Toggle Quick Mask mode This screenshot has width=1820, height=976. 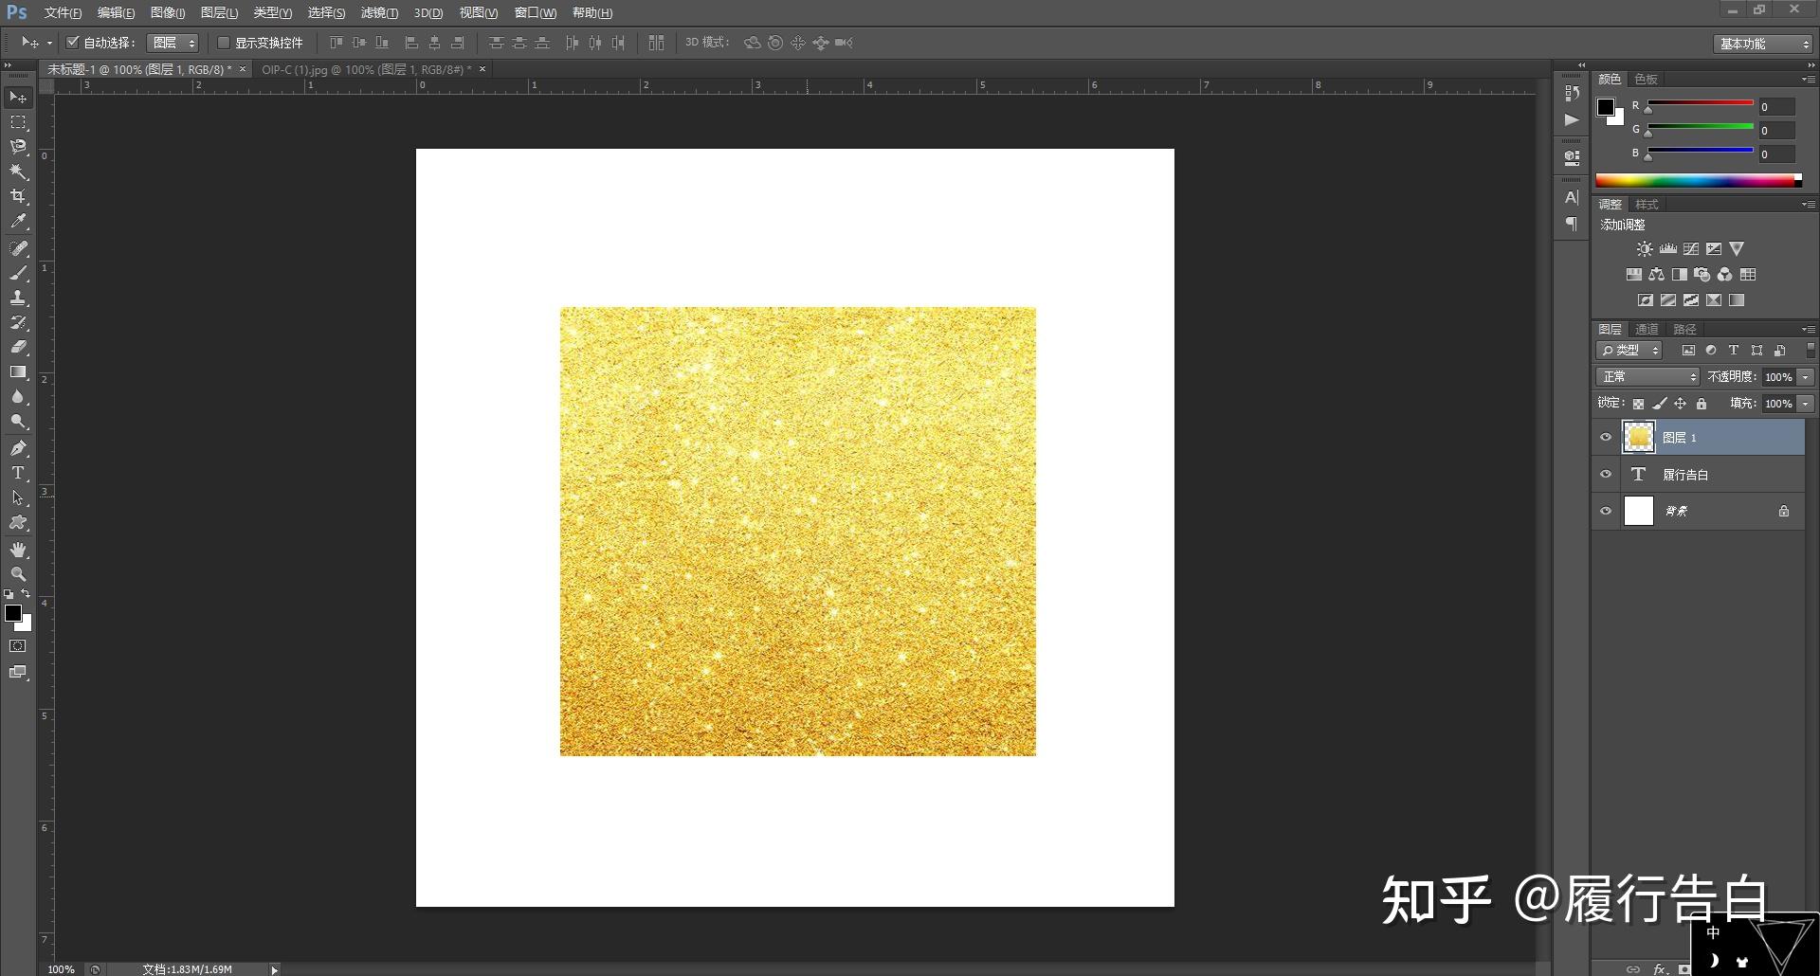point(18,646)
